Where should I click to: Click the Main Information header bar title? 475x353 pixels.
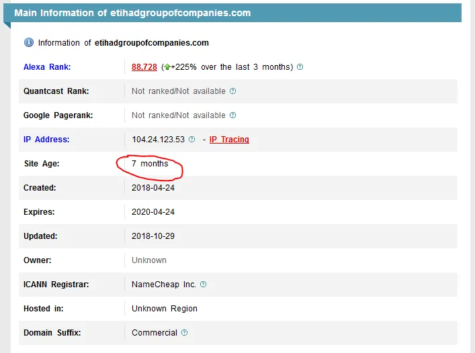click(132, 13)
